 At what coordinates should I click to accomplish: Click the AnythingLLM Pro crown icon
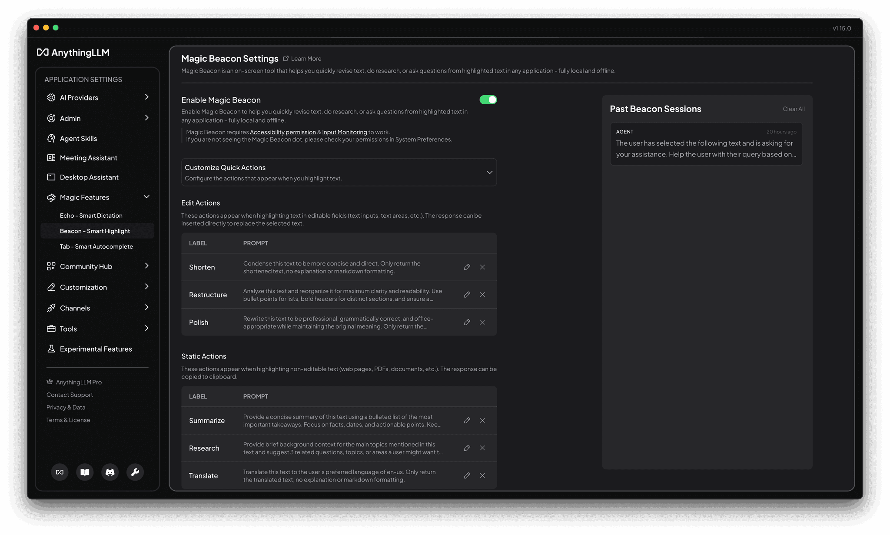click(x=50, y=382)
